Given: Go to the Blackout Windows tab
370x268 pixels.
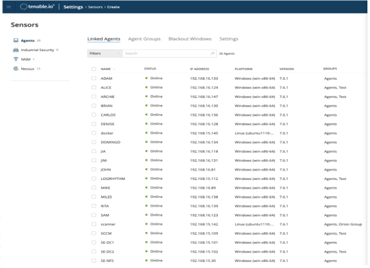Looking at the screenshot, I should [190, 39].
